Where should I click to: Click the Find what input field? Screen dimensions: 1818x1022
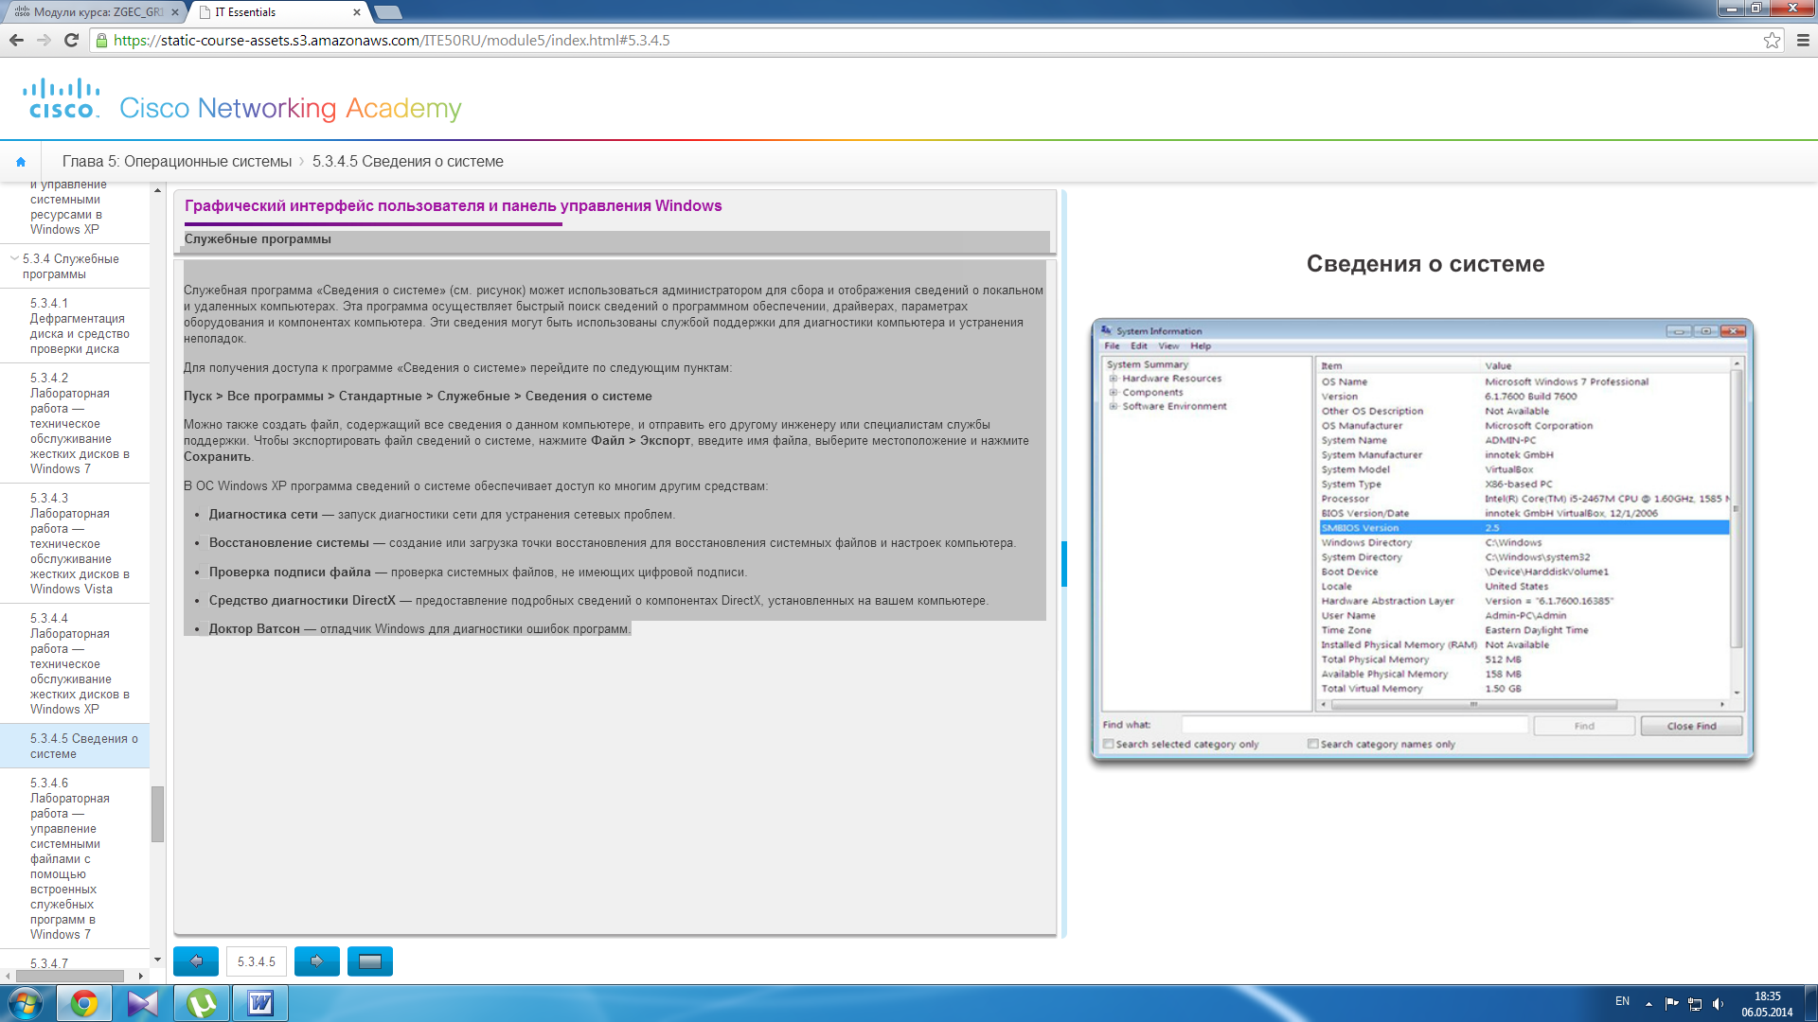[x=1355, y=725]
